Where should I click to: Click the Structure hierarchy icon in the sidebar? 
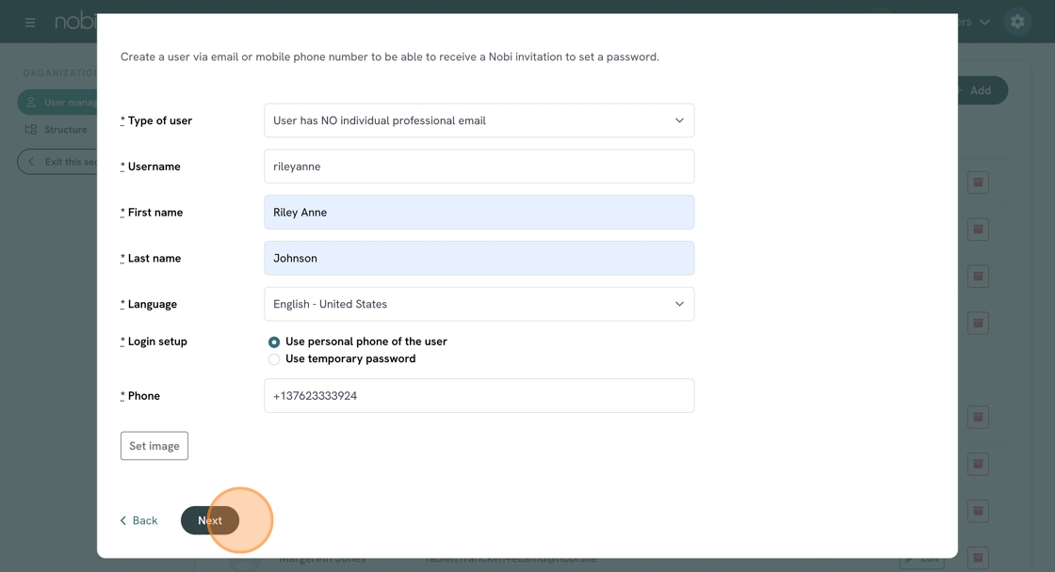(x=31, y=130)
